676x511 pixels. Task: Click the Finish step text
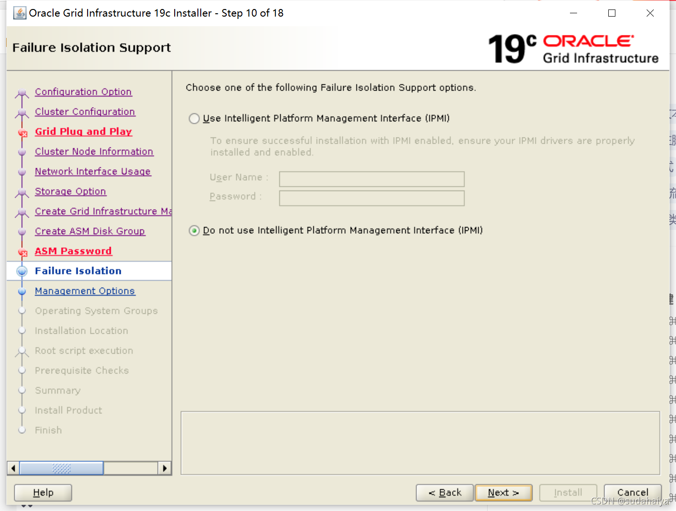[x=48, y=430]
